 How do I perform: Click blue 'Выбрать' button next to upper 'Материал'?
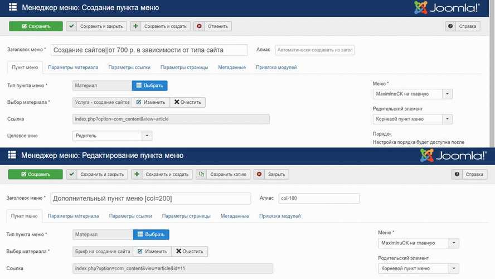point(149,85)
